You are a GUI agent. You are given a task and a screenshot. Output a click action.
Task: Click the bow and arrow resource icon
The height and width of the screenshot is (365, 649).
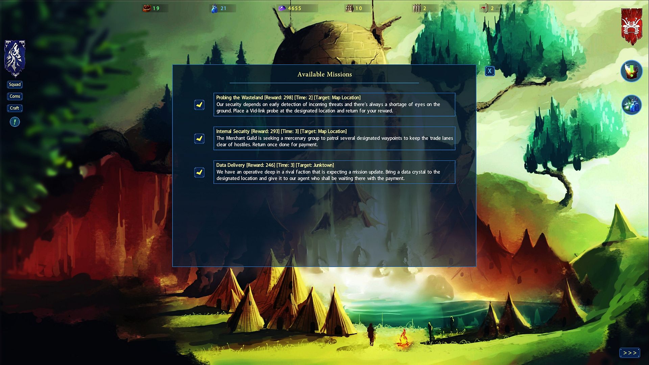point(485,8)
